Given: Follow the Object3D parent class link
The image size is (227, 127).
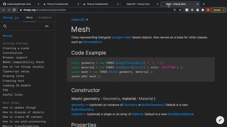Looking at the screenshot, I should (x=78, y=20).
